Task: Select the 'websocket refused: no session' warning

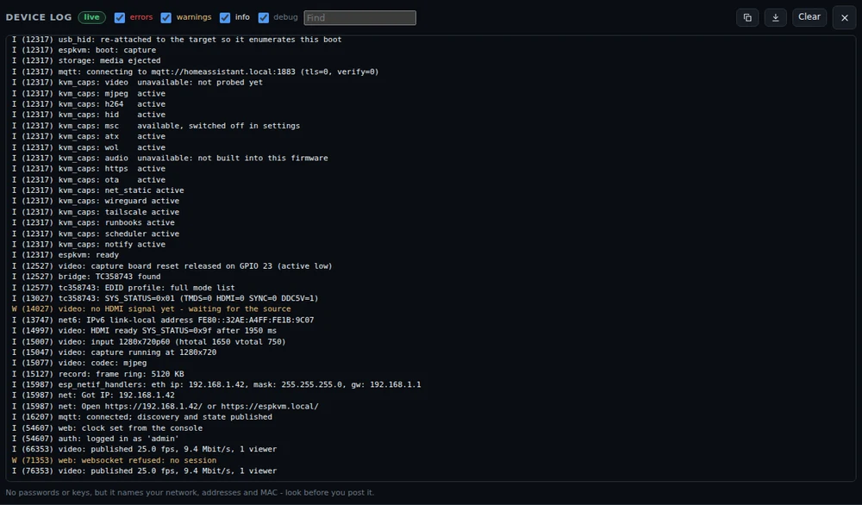Action: point(114,460)
